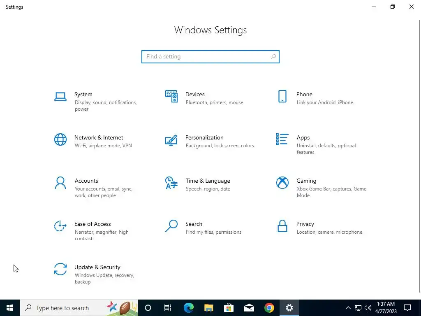
Task: Show hidden system tray icons
Action: pyautogui.click(x=348, y=308)
